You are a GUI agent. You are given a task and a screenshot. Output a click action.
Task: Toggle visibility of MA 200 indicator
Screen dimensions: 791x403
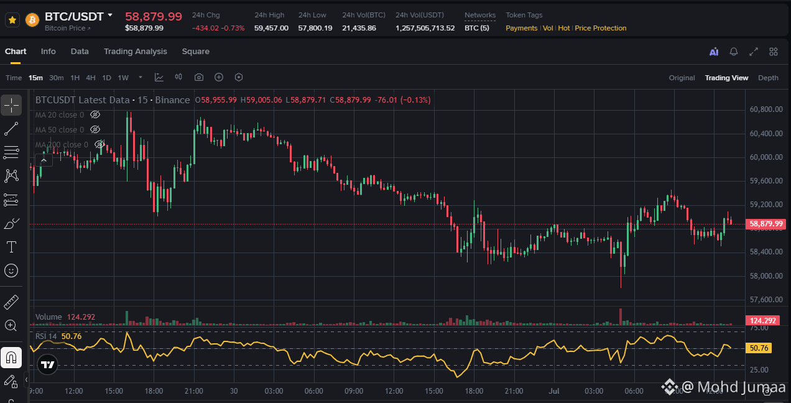coord(99,145)
